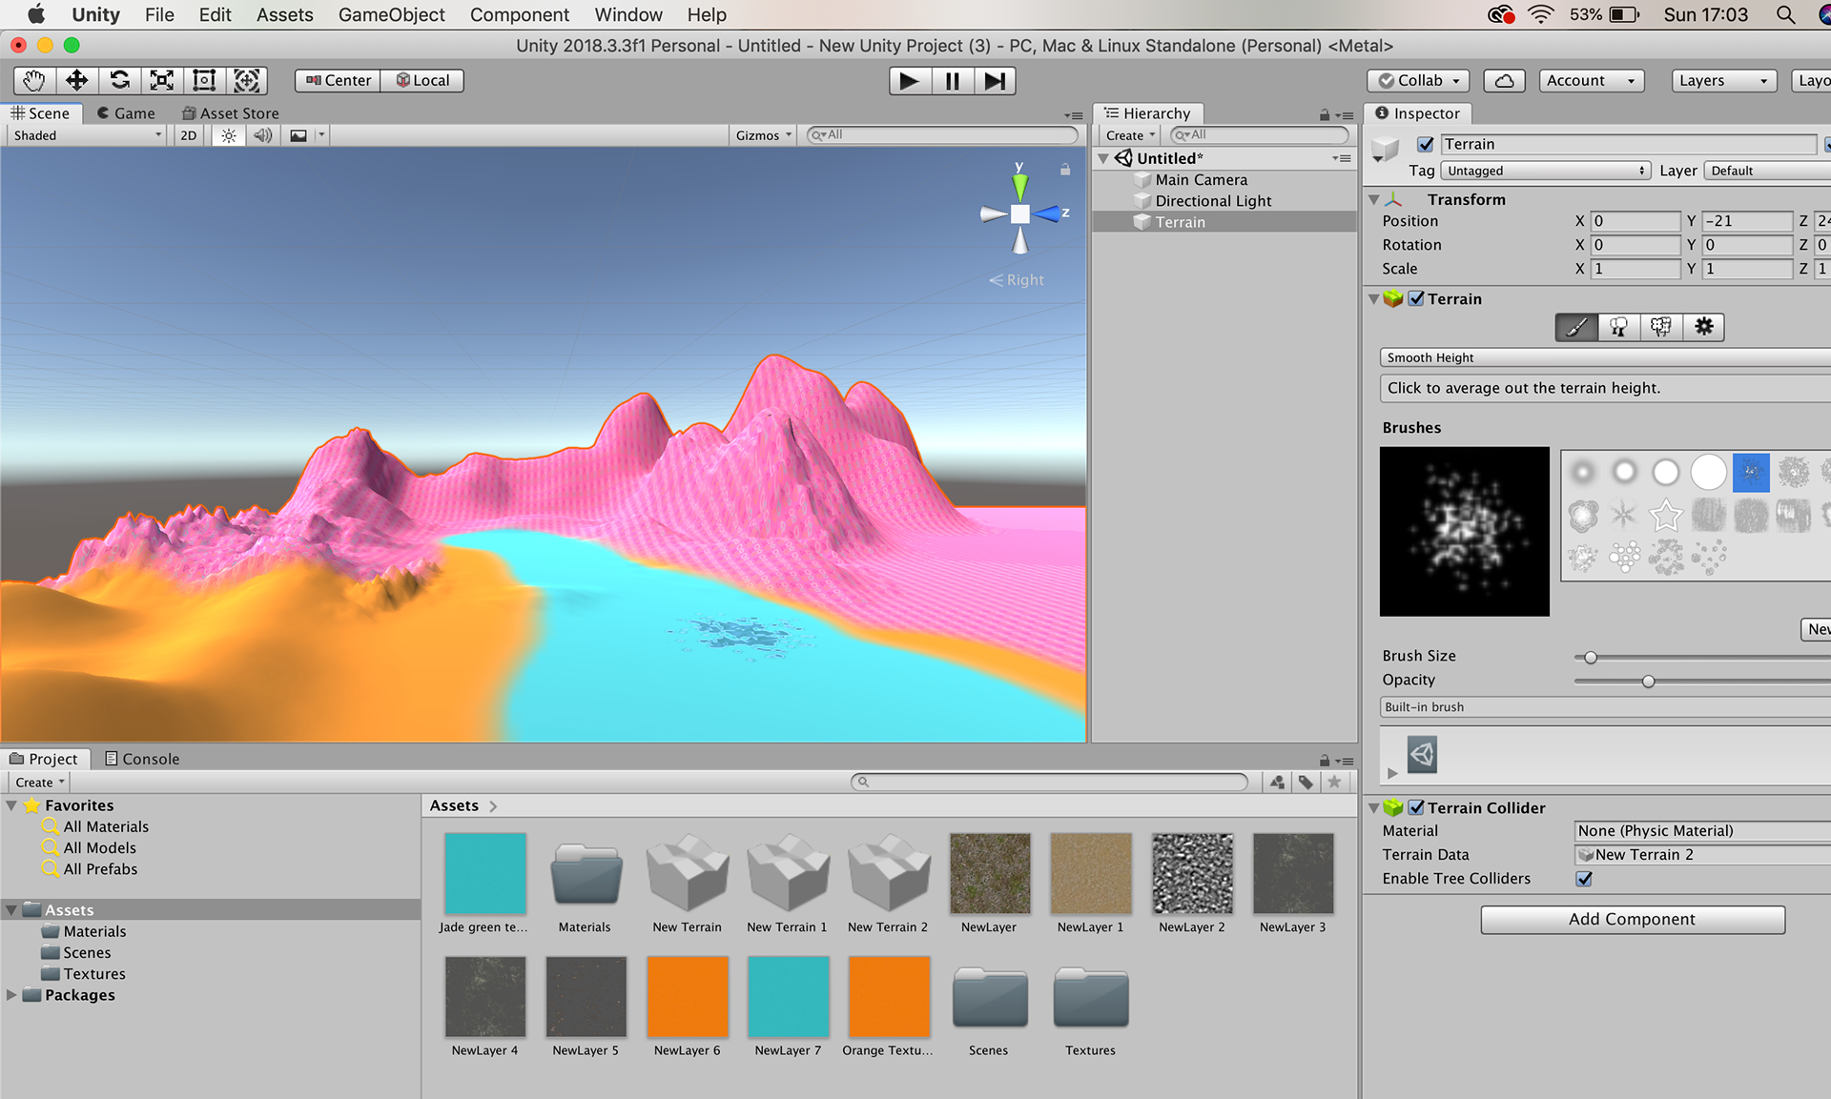1831x1099 pixels.
Task: Adjust the Brush Size slider handle
Action: (x=1590, y=657)
